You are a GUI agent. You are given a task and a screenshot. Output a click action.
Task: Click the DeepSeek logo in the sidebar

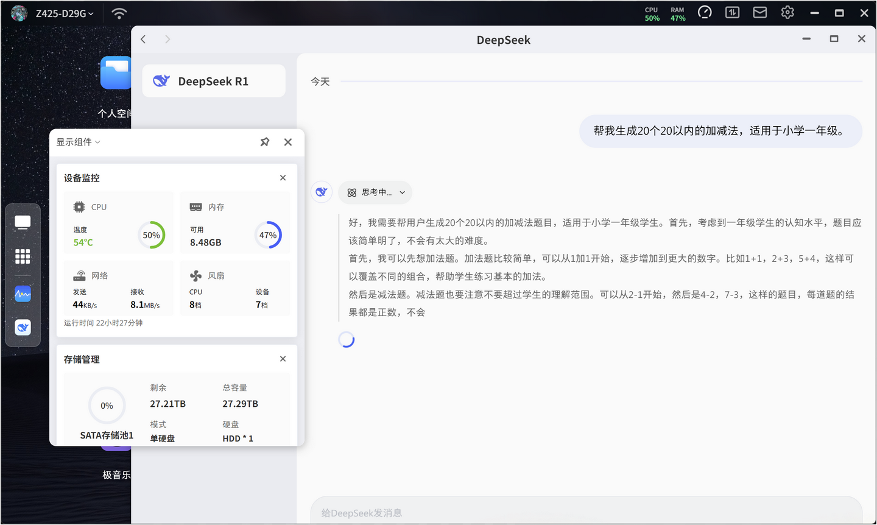point(161,81)
